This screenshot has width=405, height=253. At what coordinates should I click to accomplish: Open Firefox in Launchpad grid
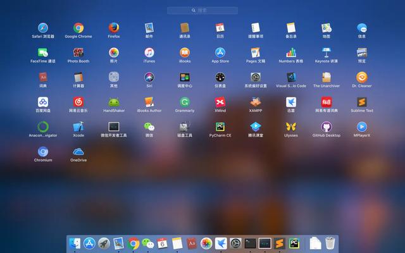click(114, 28)
